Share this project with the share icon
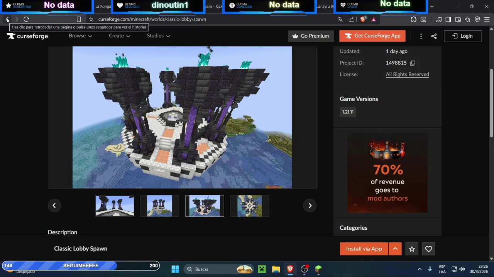Screen dimensions: 494x277 434,36
